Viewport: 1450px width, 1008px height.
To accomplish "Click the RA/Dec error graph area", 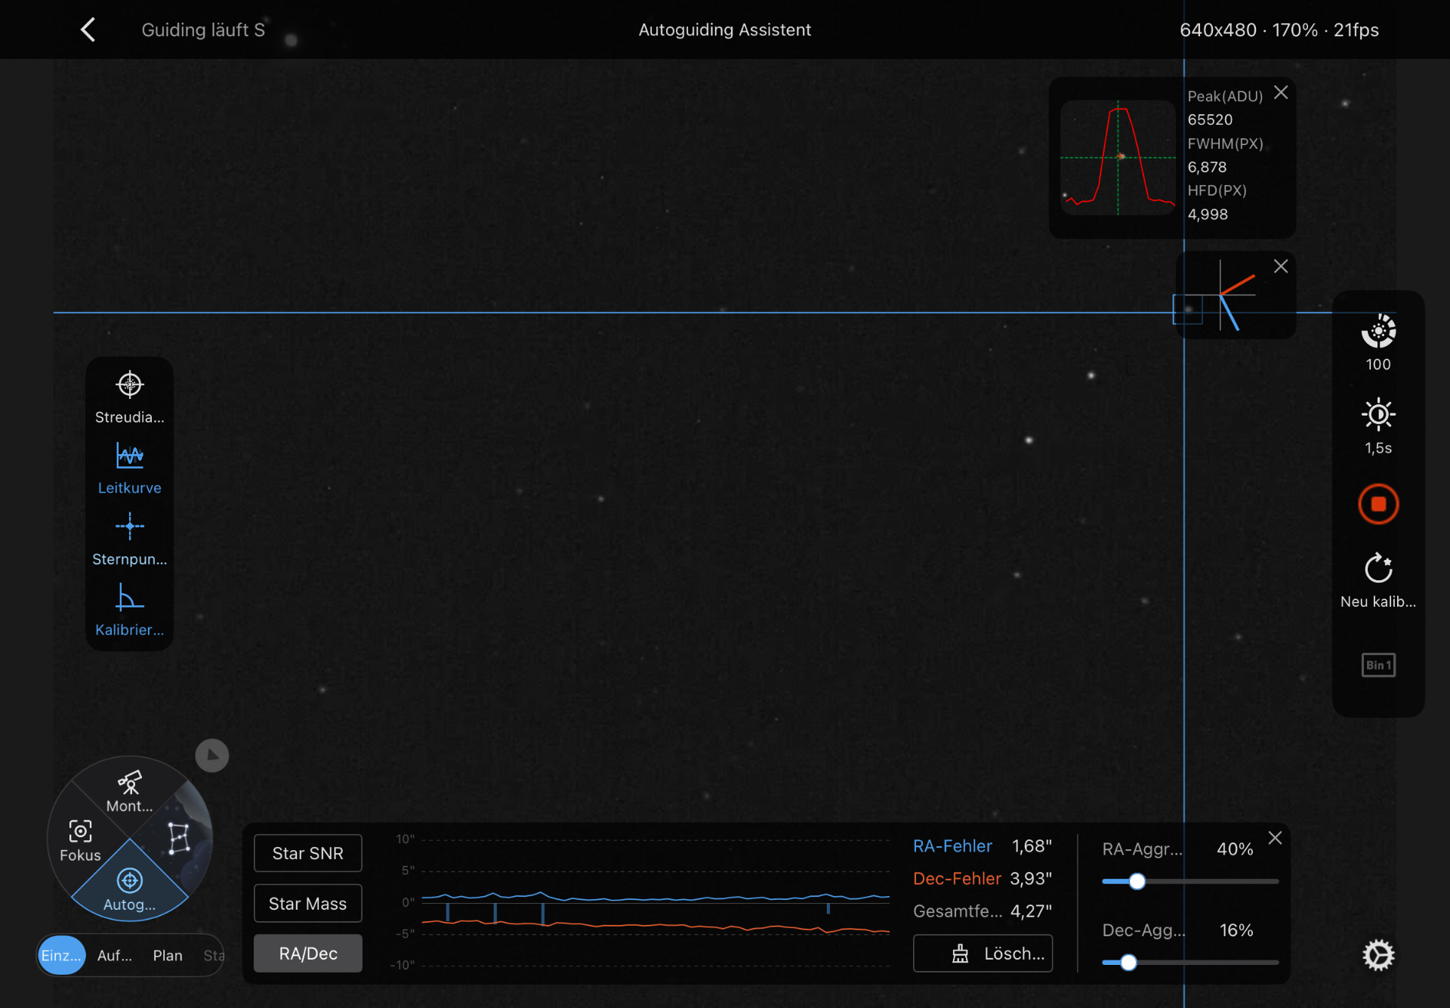I will click(655, 902).
